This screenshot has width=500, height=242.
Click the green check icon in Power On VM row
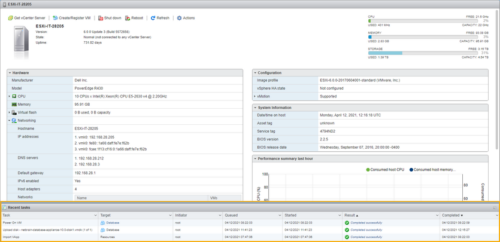[x=347, y=223]
